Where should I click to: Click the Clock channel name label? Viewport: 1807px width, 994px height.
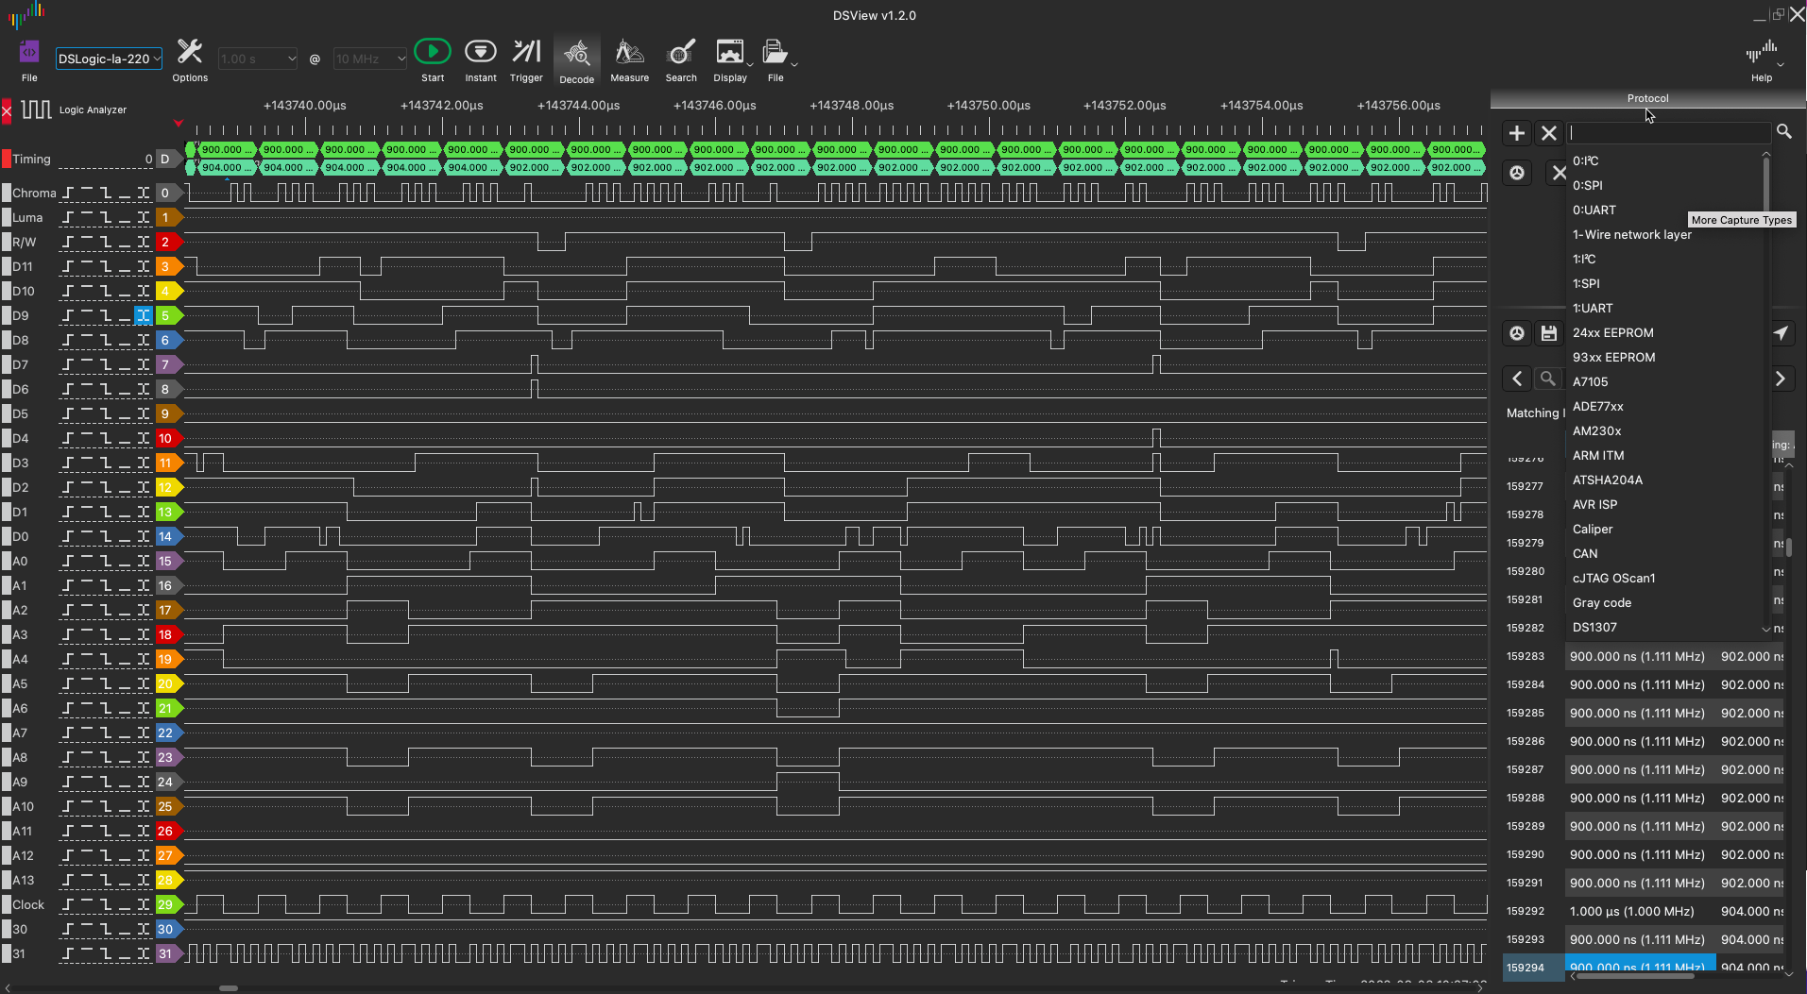point(28,904)
